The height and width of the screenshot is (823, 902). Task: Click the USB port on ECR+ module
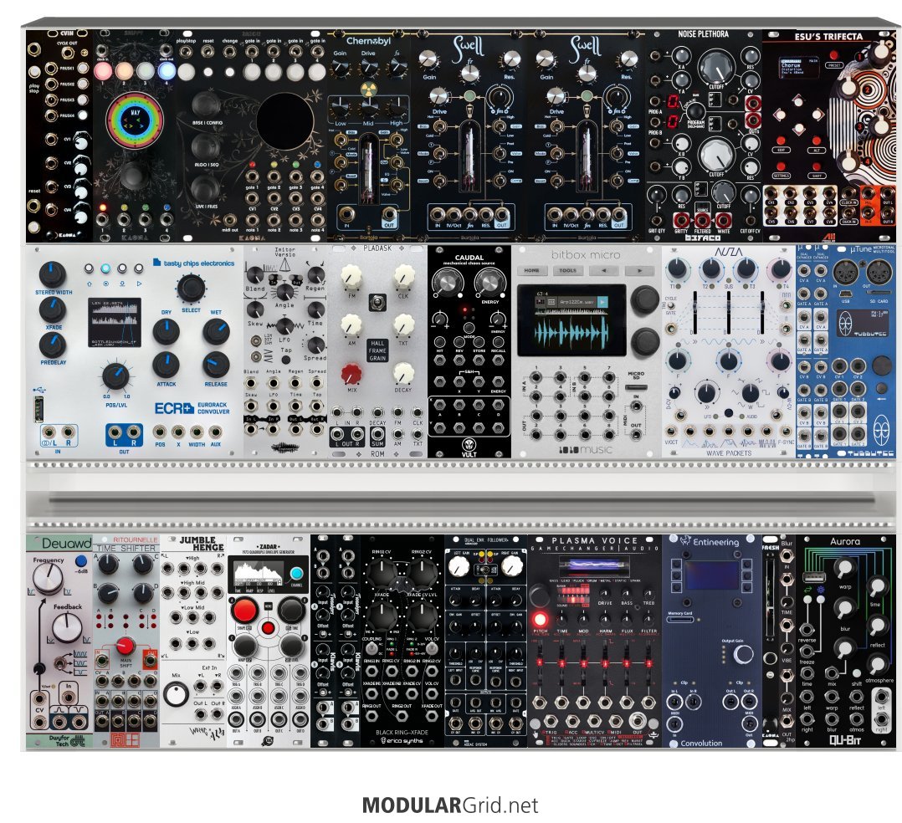tap(38, 409)
